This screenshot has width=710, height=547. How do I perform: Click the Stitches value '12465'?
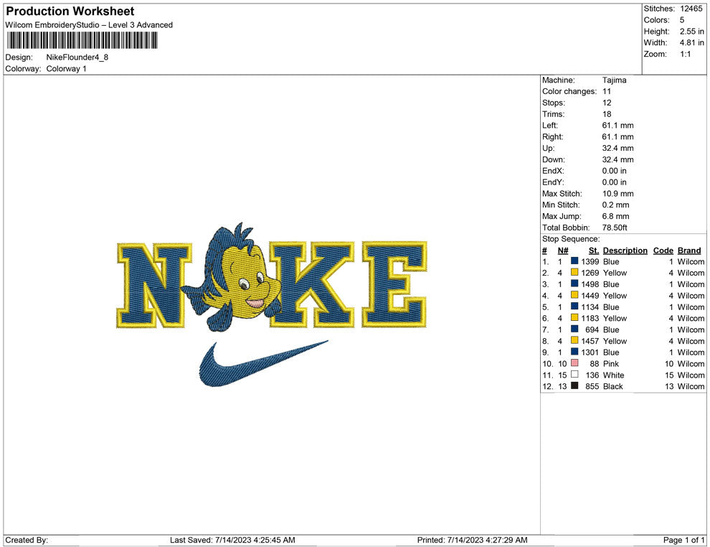coord(691,9)
